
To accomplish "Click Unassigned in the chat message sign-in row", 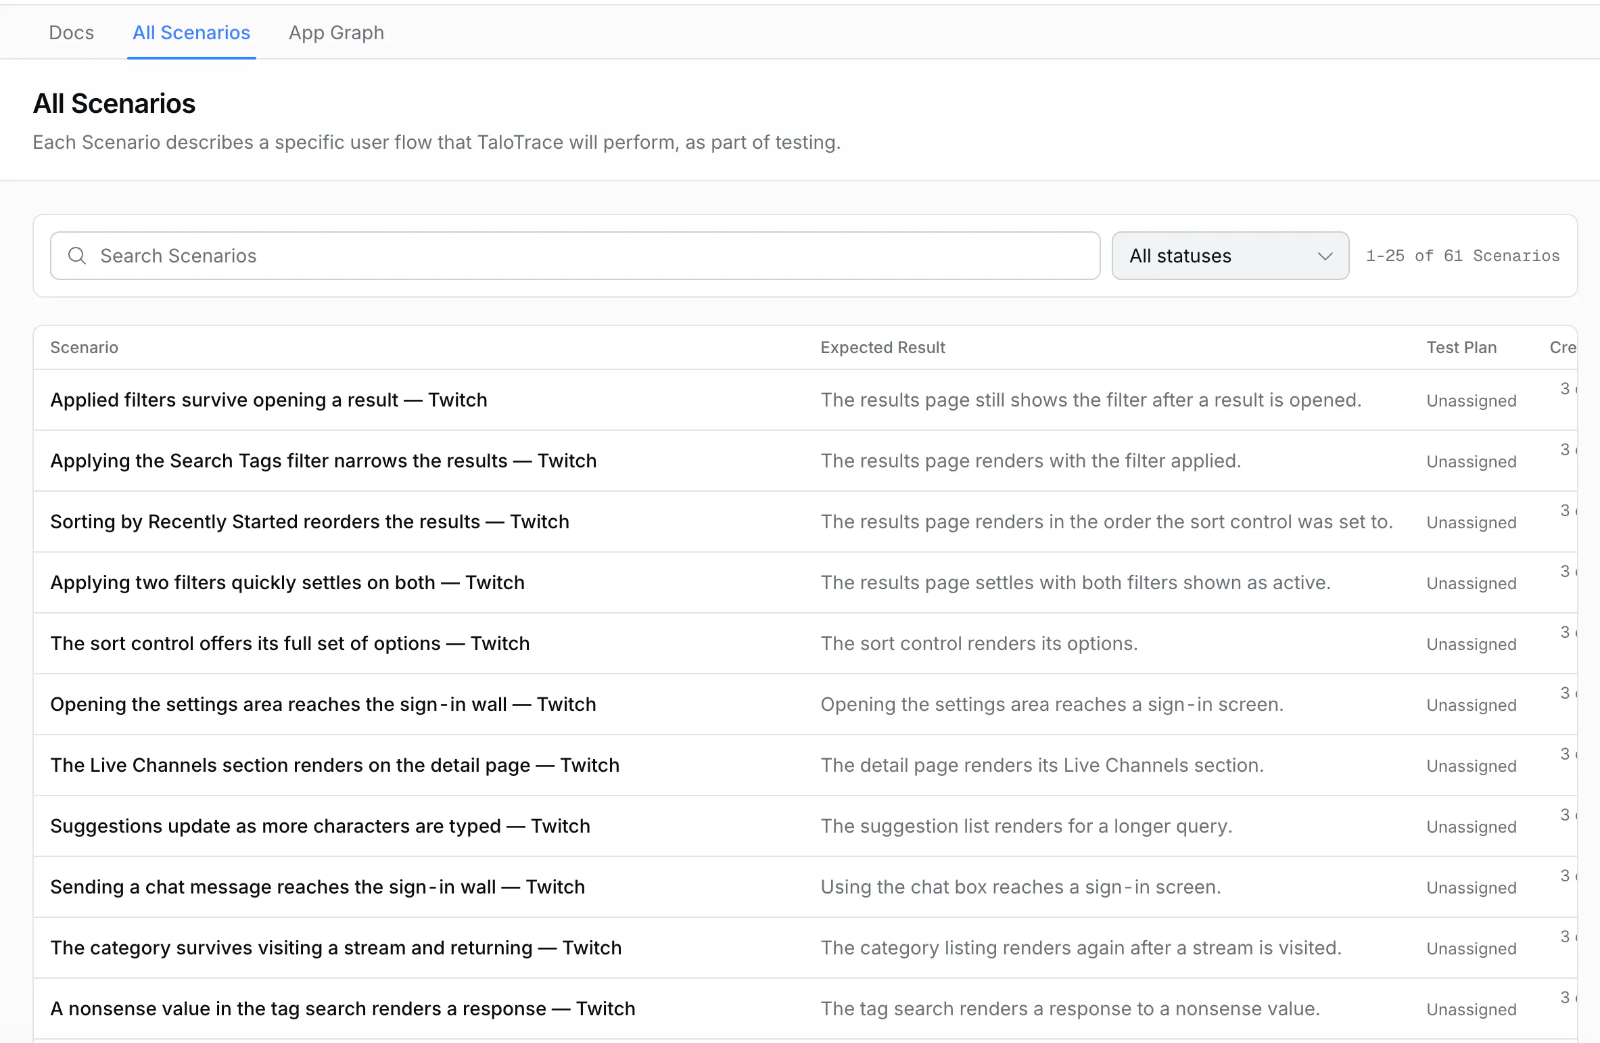I will [x=1471, y=887].
